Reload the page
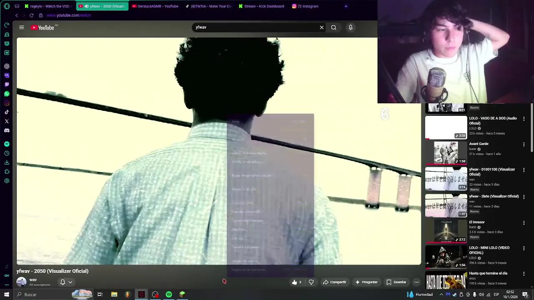The height and width of the screenshot is (300, 534). pyautogui.click(x=31, y=15)
